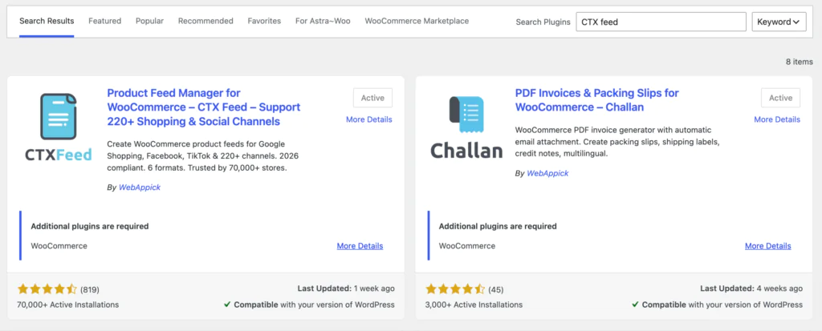Open the CTX Feed plugin logo
The width and height of the screenshot is (822, 331).
[59, 127]
